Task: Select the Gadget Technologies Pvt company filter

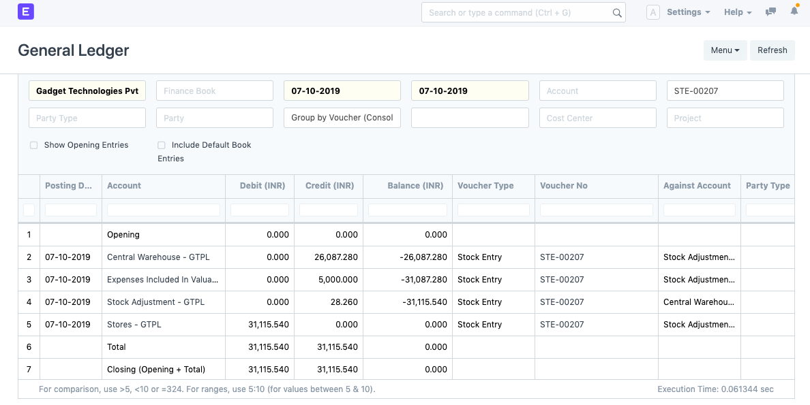Action: click(x=87, y=90)
